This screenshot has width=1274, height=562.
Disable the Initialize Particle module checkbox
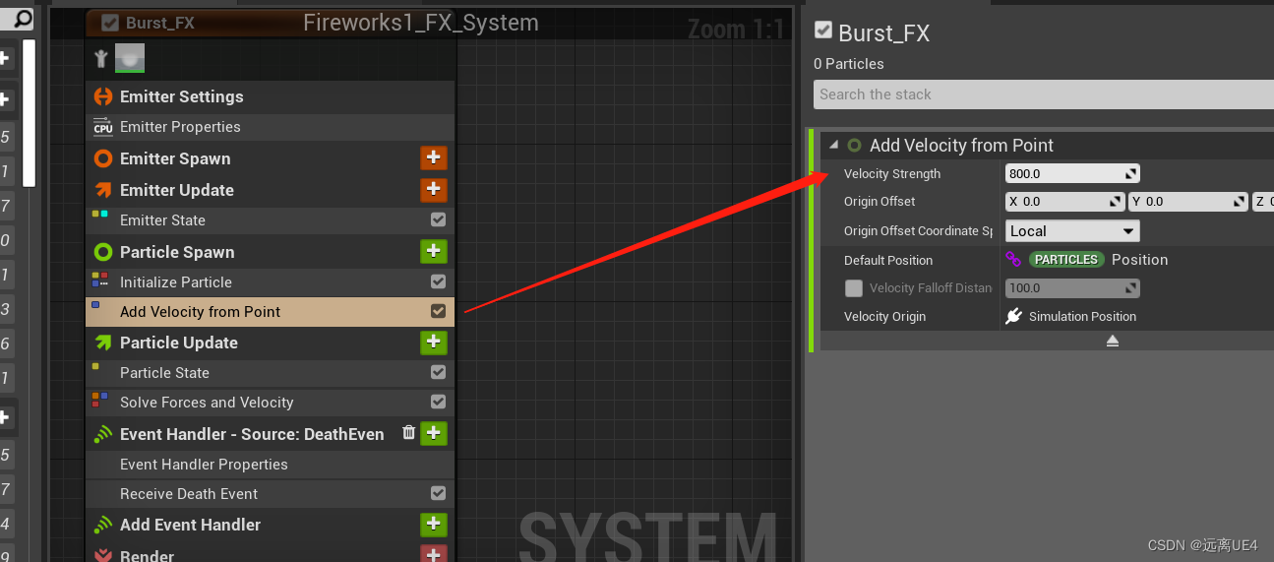click(x=438, y=281)
